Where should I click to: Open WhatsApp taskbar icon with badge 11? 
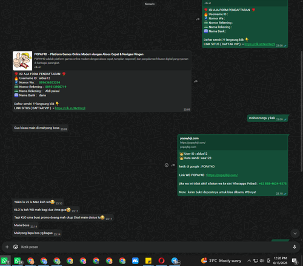5,261
